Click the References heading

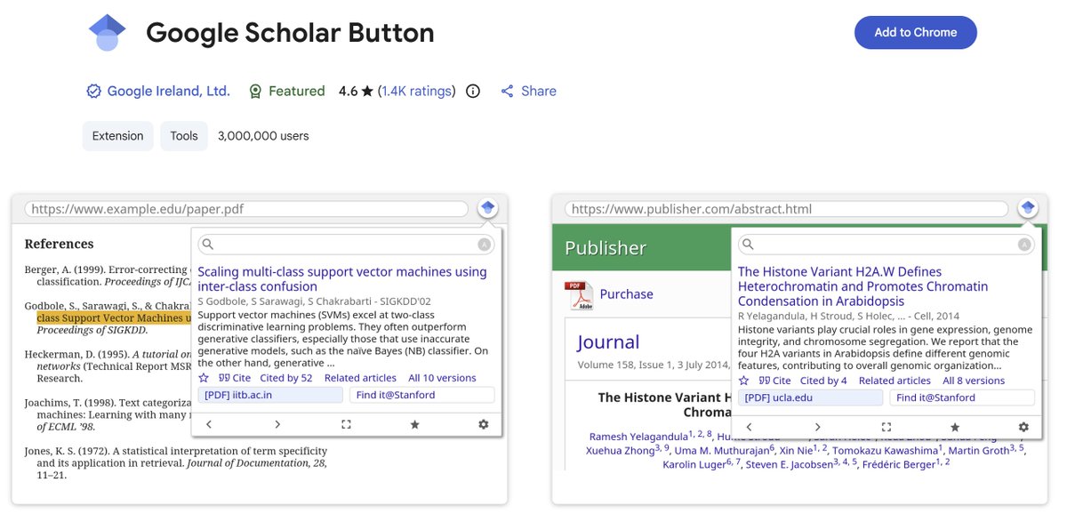59,244
